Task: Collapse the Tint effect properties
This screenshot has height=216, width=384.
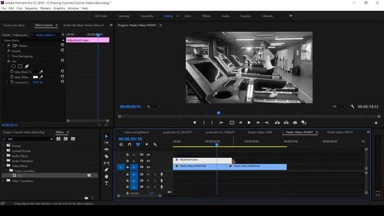Action: click(x=4, y=61)
